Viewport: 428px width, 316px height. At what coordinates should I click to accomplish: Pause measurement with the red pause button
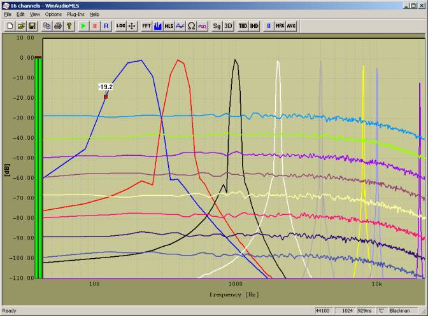pos(95,26)
